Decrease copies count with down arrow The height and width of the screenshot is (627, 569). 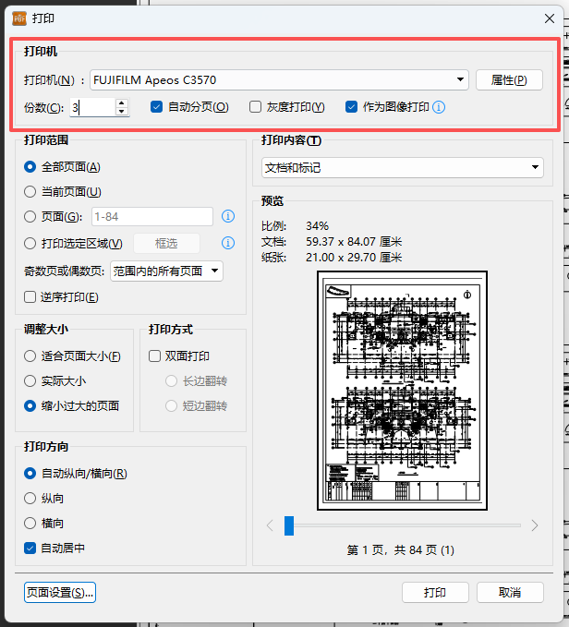[121, 112]
